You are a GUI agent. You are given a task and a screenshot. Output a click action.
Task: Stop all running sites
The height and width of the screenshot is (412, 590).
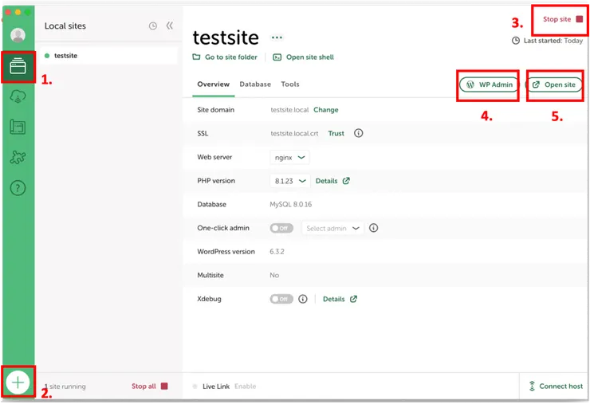click(x=150, y=386)
